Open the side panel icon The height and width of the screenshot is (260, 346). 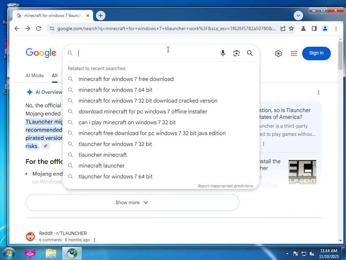pyautogui.click(x=314, y=28)
